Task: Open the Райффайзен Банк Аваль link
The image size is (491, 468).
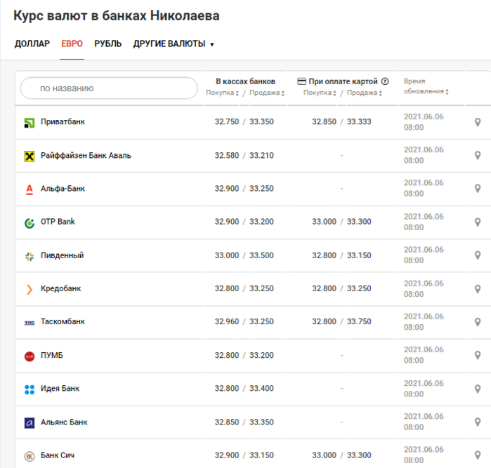Action: click(86, 156)
